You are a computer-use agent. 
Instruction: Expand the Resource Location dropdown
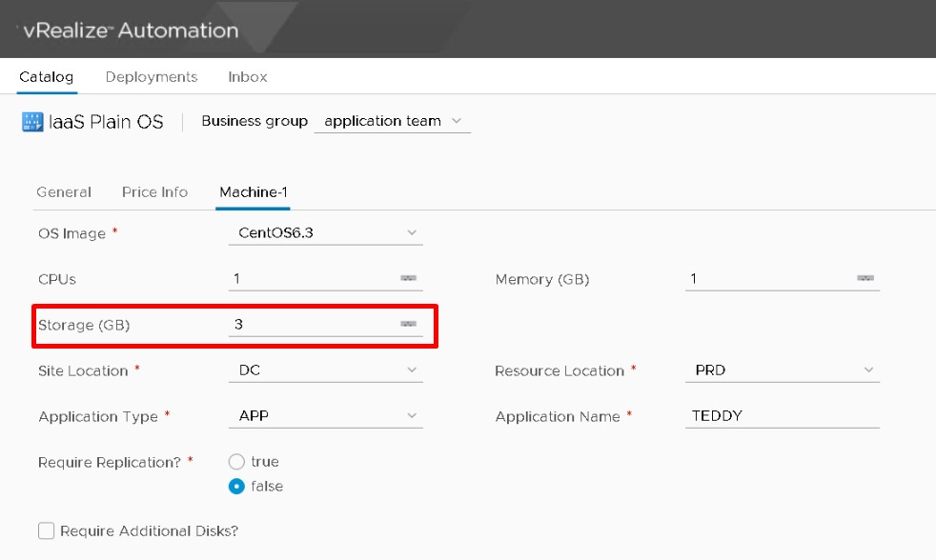[782, 370]
